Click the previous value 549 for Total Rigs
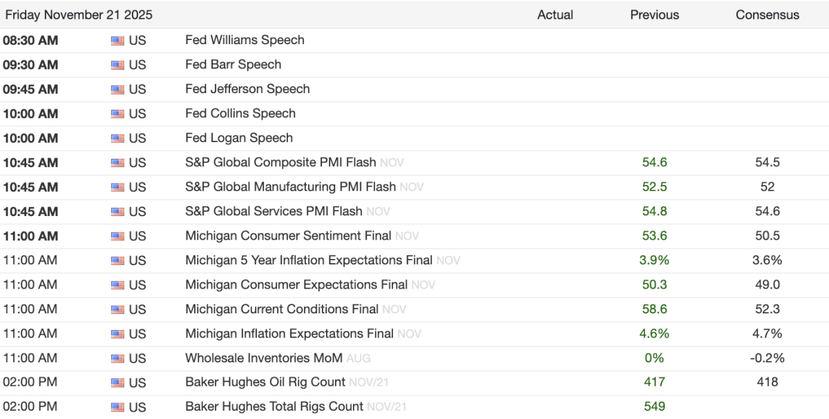This screenshot has width=829, height=419. tap(654, 407)
